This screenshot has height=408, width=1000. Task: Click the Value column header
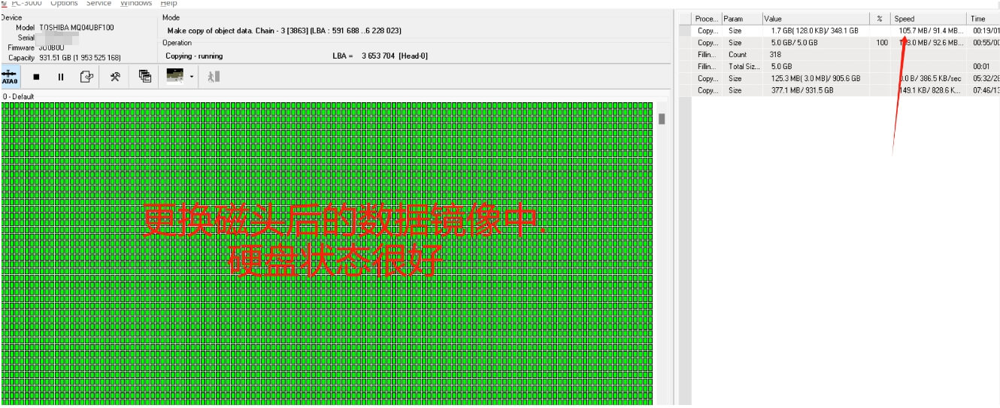tap(814, 19)
